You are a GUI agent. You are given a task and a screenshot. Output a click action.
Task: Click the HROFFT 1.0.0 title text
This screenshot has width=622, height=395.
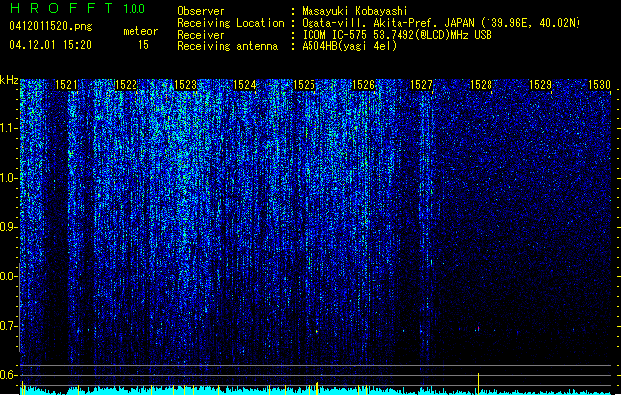pos(78,8)
